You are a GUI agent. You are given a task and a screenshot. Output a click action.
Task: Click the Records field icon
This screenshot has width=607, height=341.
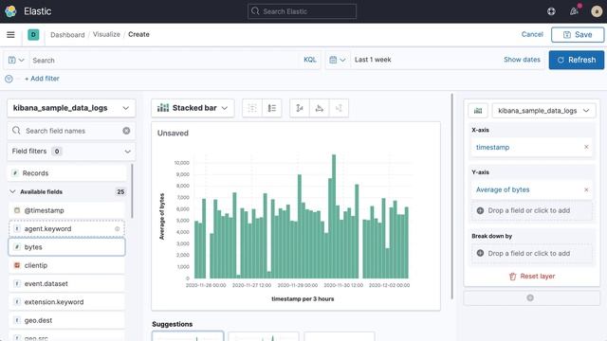pyautogui.click(x=15, y=173)
